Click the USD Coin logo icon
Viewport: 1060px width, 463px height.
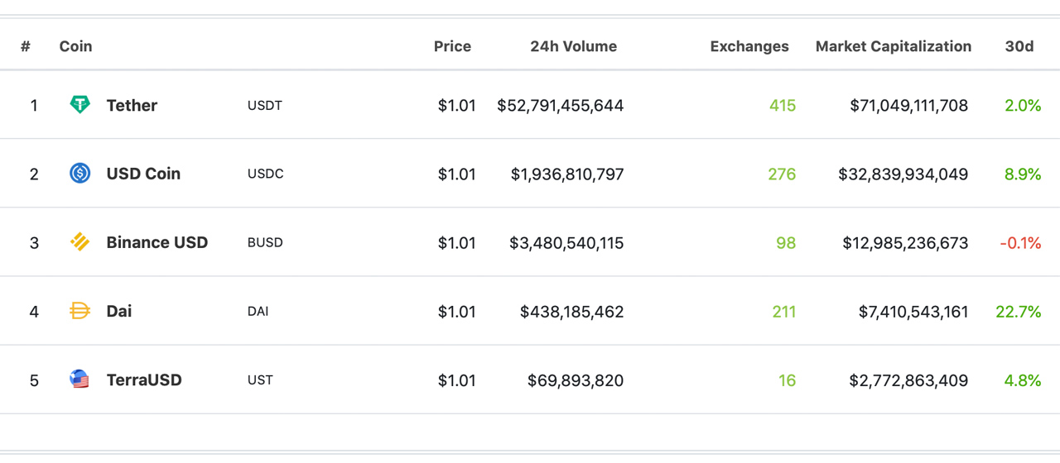tap(79, 174)
